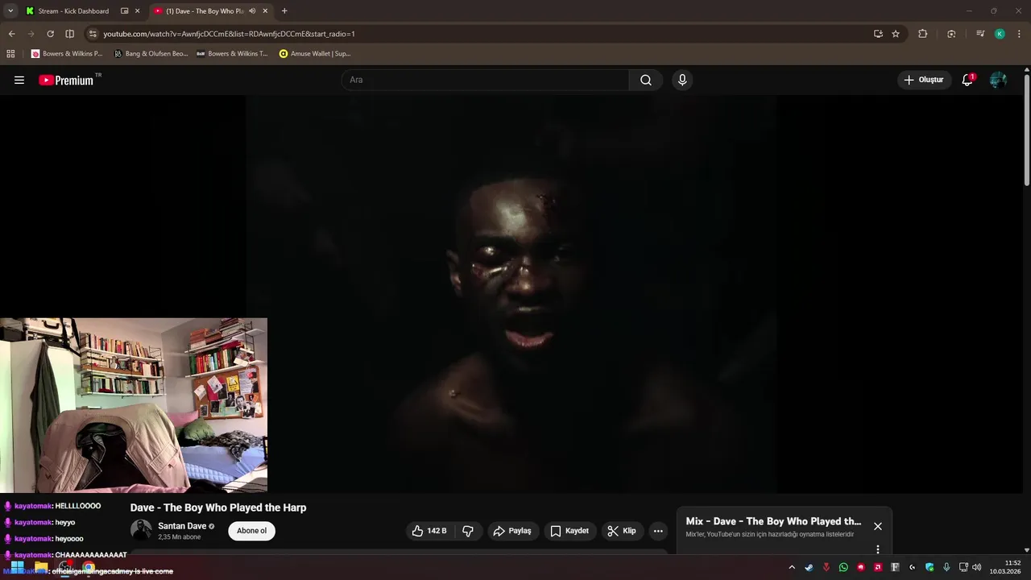Click the microphone tray icon

pos(946,567)
